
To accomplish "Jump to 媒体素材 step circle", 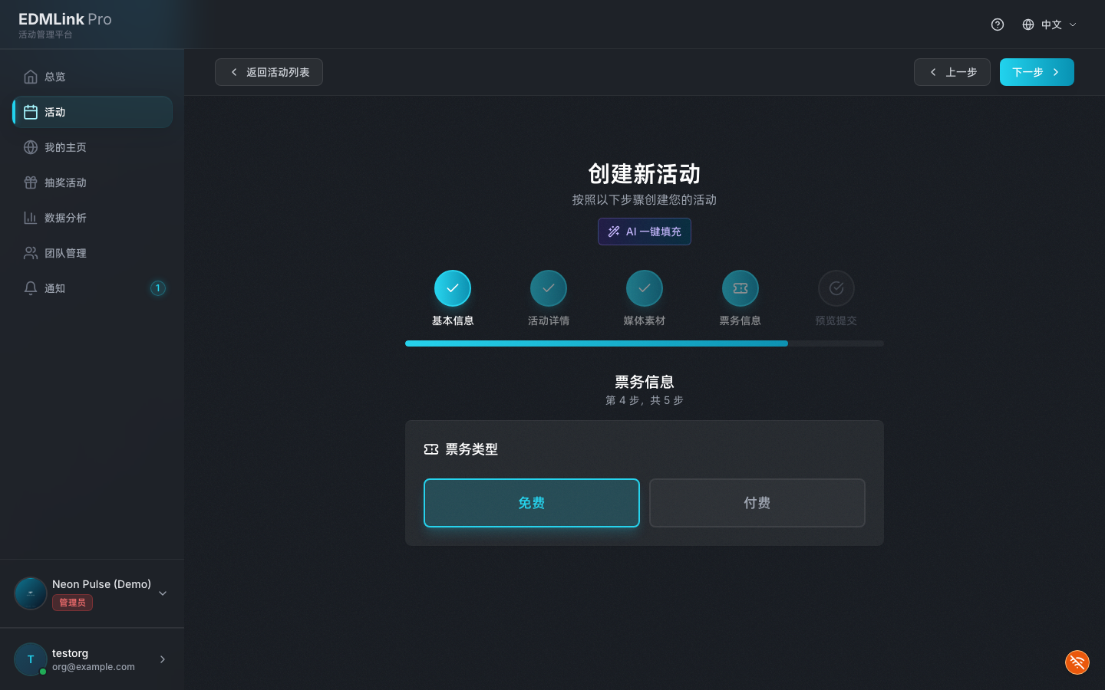I will (x=645, y=288).
